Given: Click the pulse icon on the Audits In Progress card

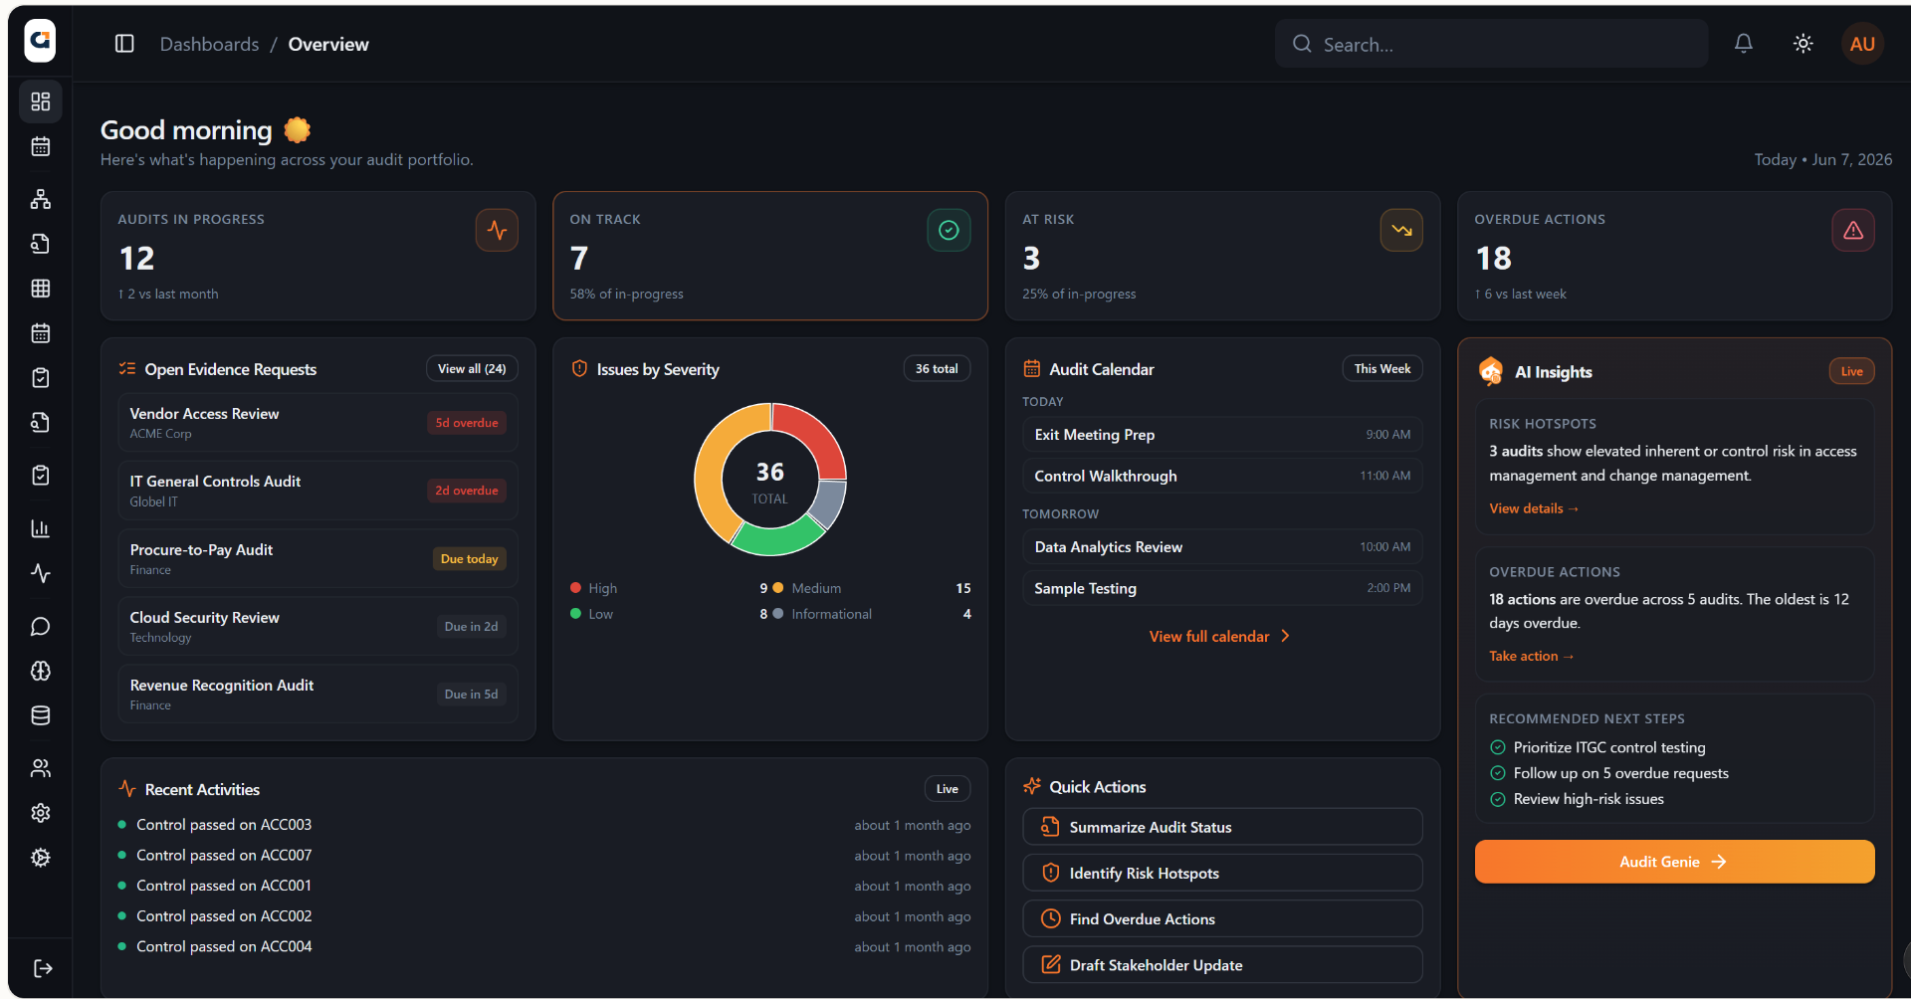Looking at the screenshot, I should [x=497, y=231].
